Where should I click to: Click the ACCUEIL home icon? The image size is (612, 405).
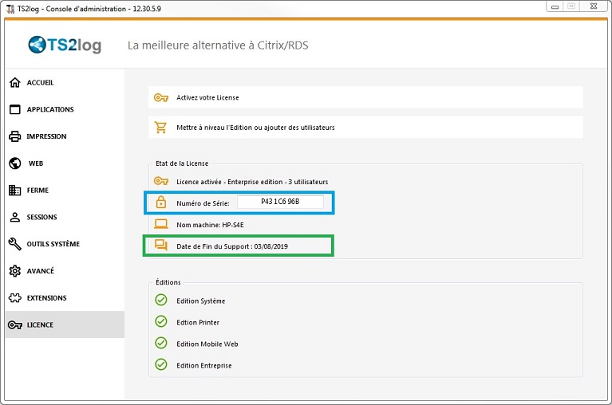(15, 83)
